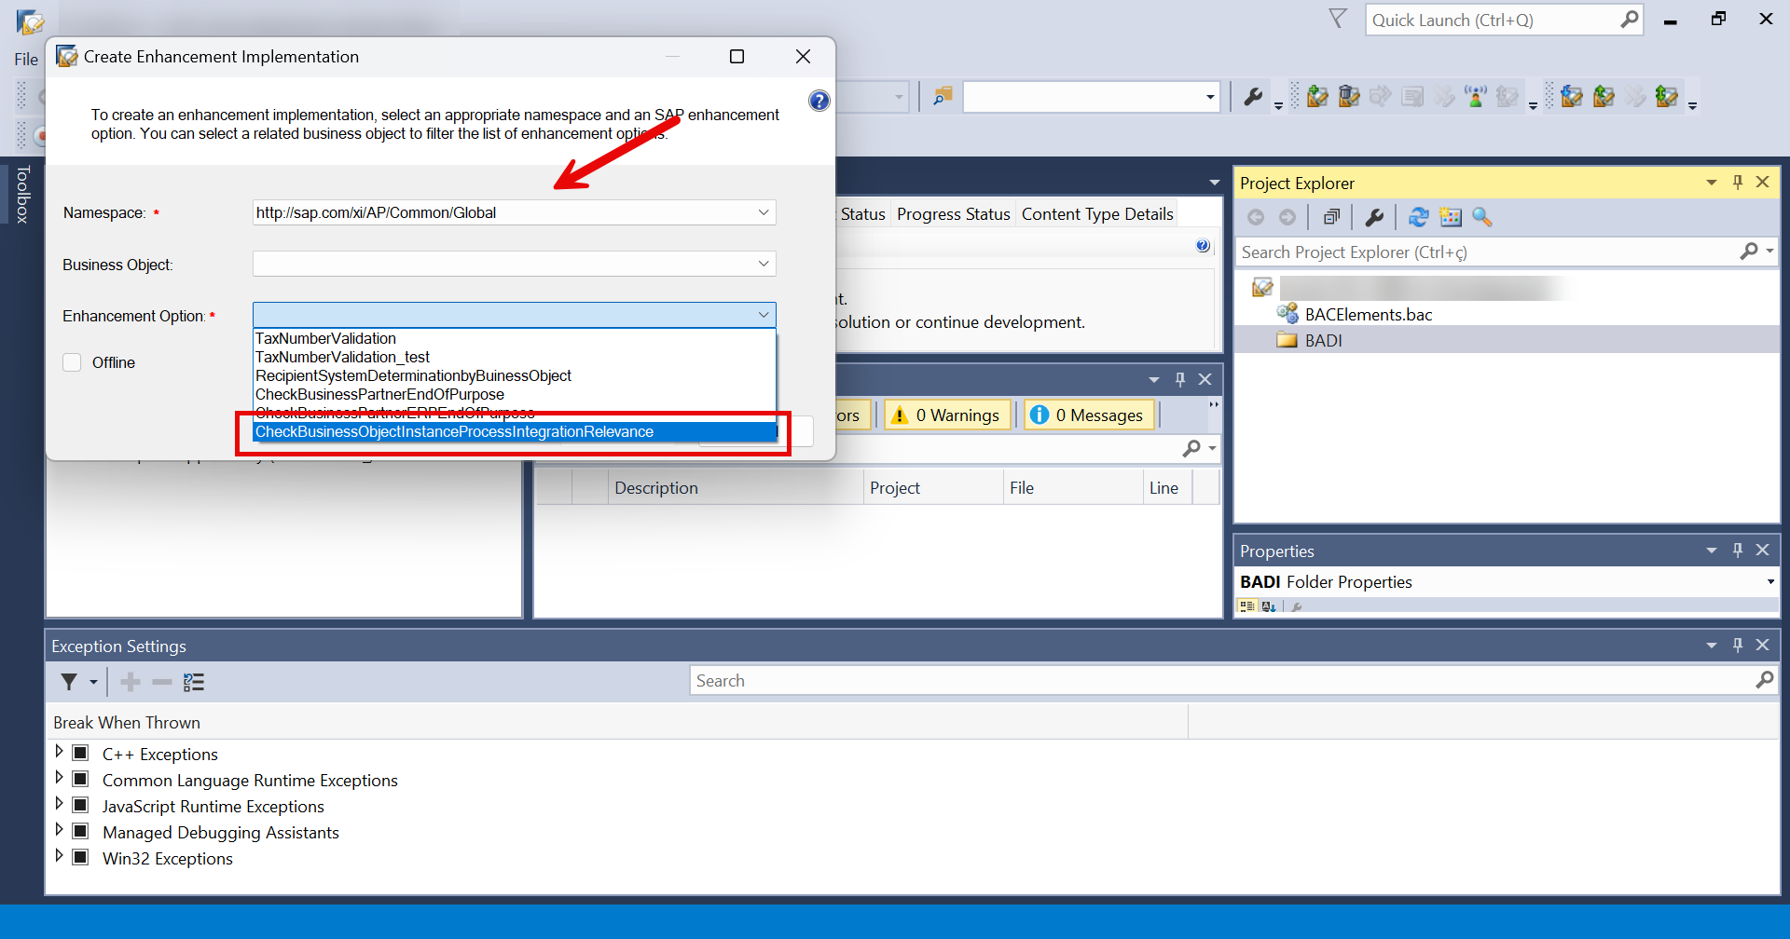Click the magnifier icon in Project Explorer toolbar
The width and height of the screenshot is (1790, 939).
[x=1482, y=217]
